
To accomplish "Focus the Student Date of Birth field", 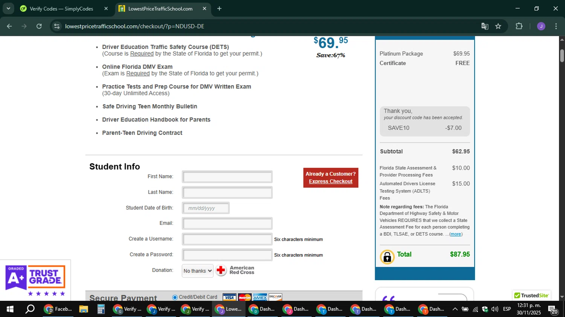I will point(206,208).
